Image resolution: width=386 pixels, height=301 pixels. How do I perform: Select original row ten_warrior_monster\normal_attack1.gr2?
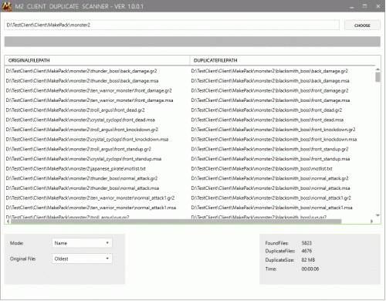click(90, 198)
